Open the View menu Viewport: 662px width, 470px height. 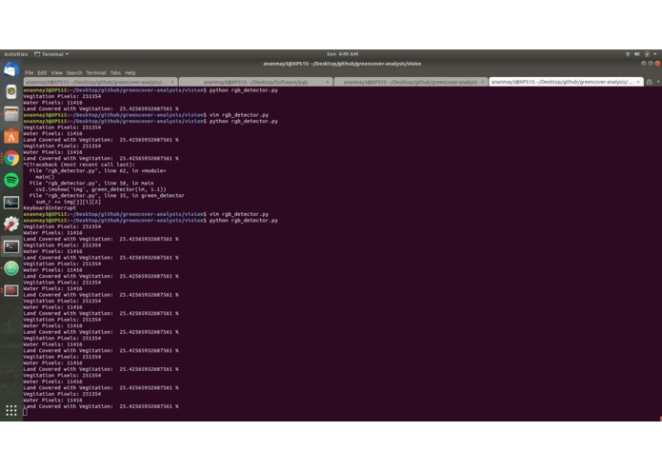[56, 73]
